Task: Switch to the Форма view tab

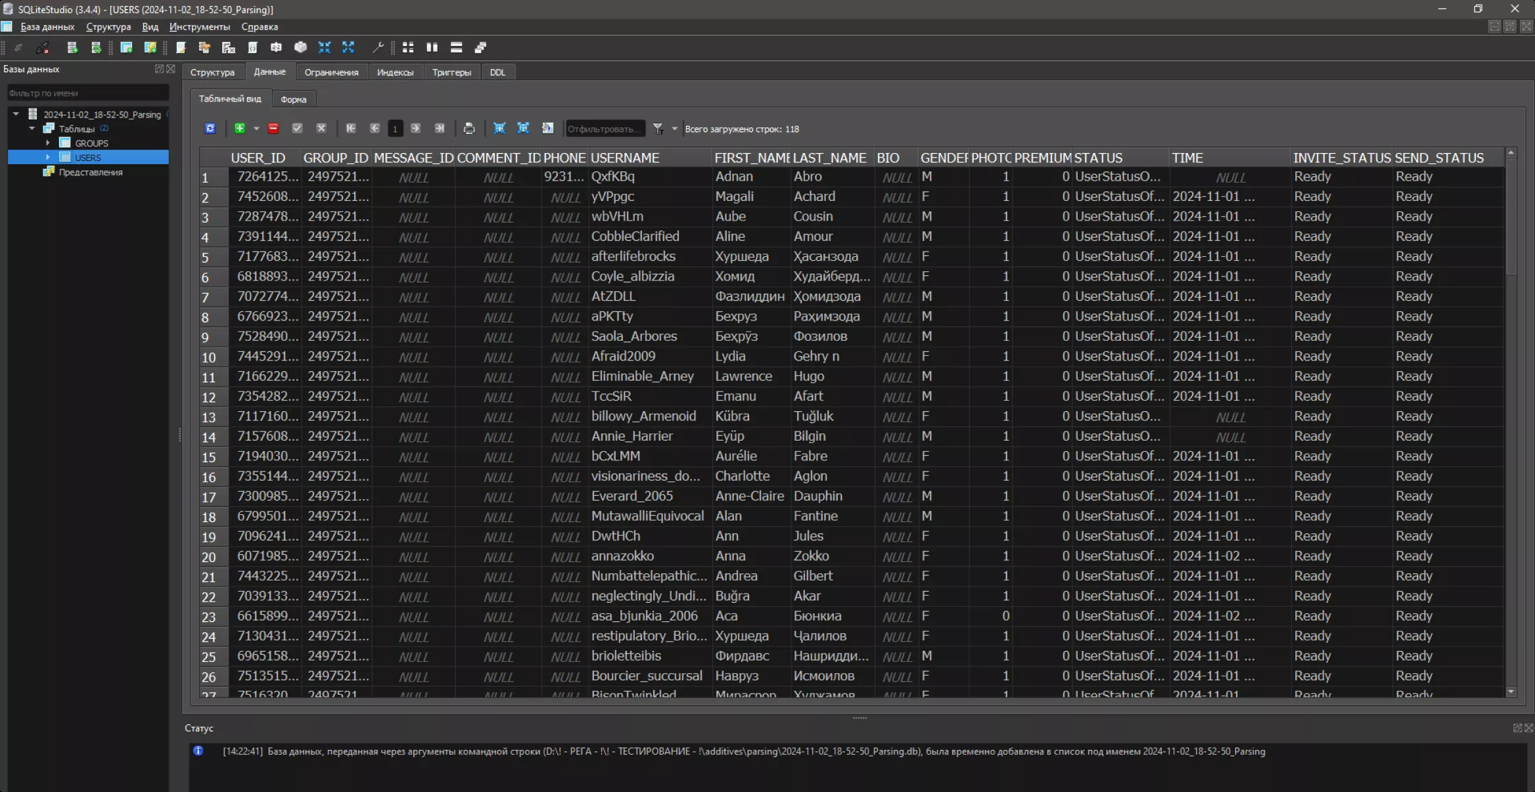Action: [293, 99]
